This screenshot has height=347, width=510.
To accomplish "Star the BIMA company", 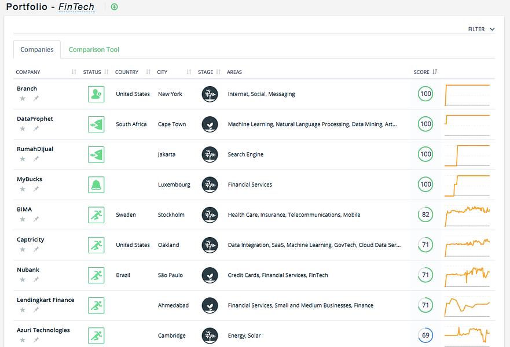I will [23, 219].
